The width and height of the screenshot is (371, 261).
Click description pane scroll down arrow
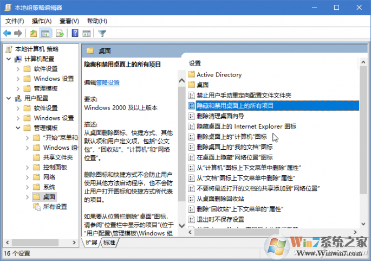pos(182,225)
